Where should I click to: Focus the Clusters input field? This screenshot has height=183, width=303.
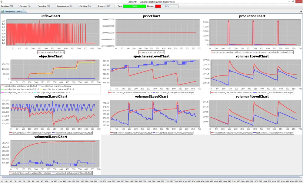[32, 6]
